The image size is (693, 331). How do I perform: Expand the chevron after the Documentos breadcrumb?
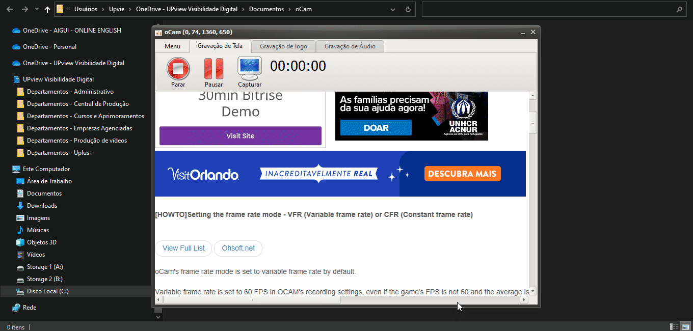[290, 9]
